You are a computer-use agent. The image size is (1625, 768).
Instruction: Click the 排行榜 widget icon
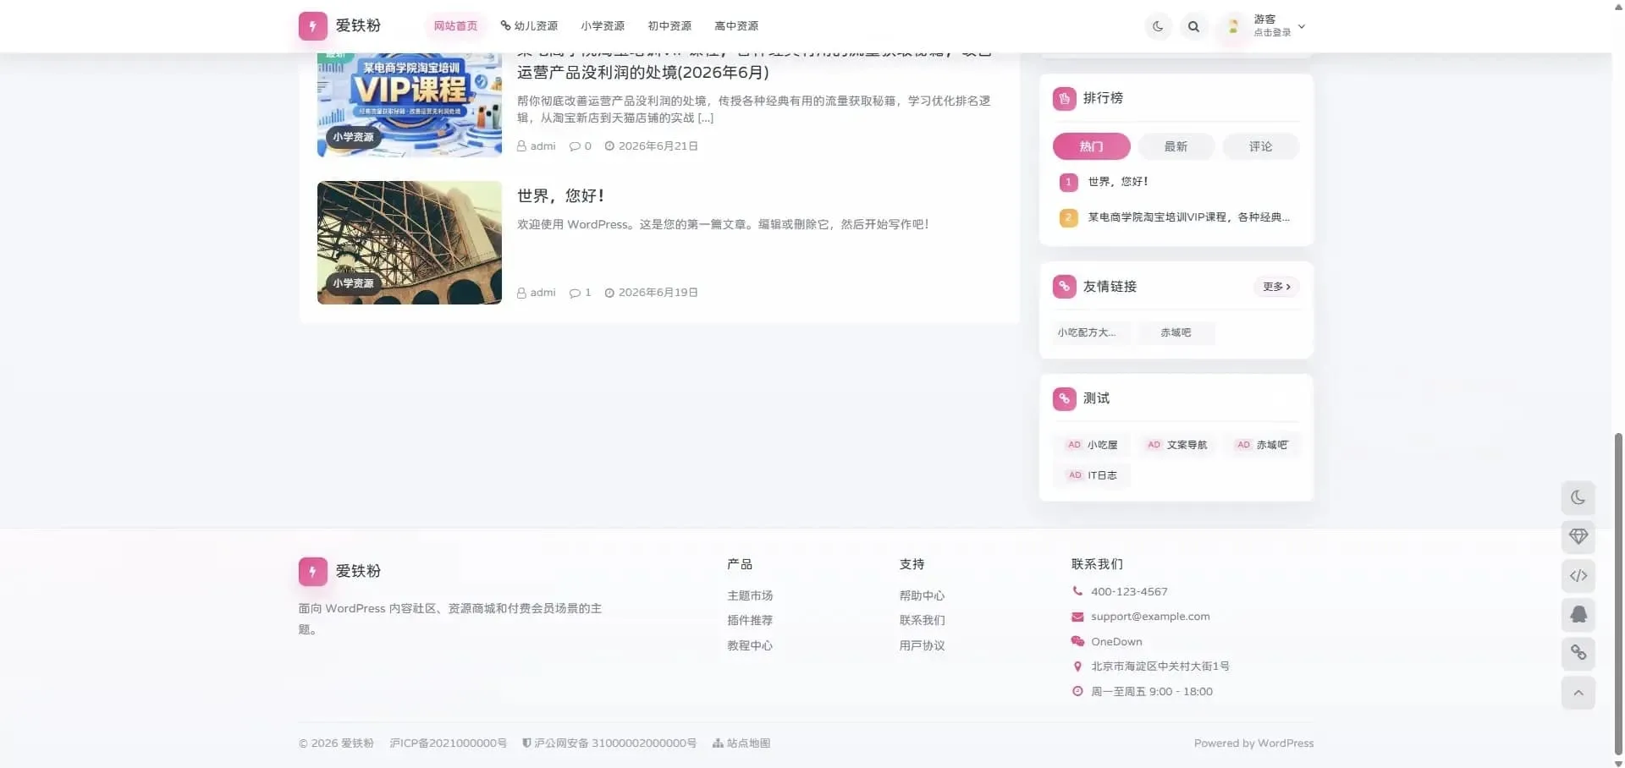pyautogui.click(x=1064, y=99)
